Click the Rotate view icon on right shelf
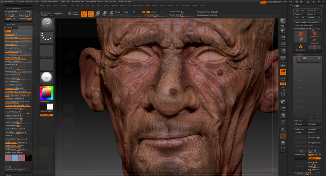Screen dimensions: 326x176 point(283,115)
